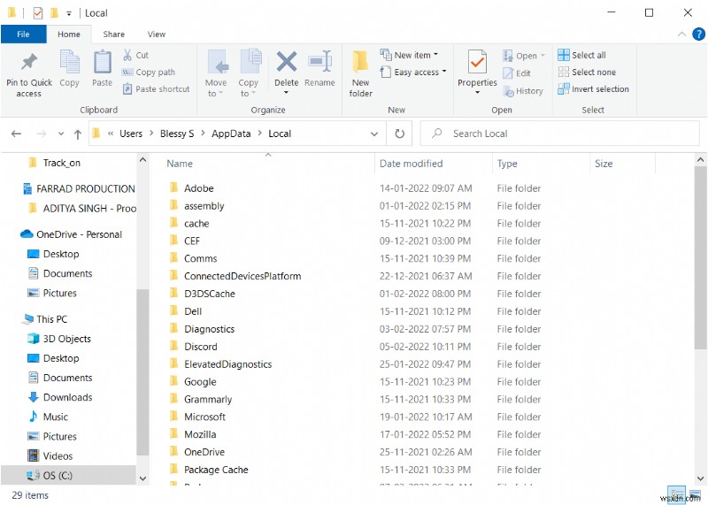This screenshot has height=505, width=708.
Task: Go up one folder level arrow
Action: [78, 134]
